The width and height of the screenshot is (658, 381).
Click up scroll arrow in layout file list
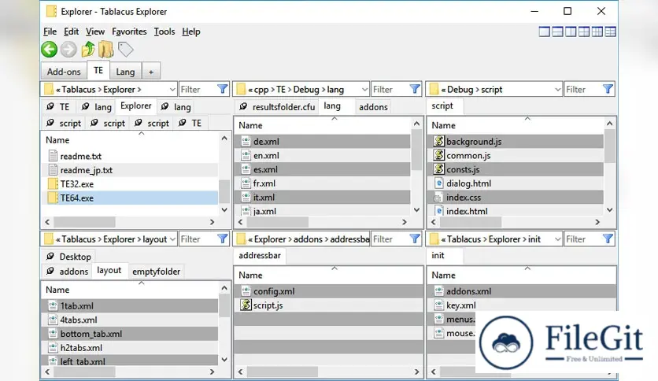[x=224, y=288]
